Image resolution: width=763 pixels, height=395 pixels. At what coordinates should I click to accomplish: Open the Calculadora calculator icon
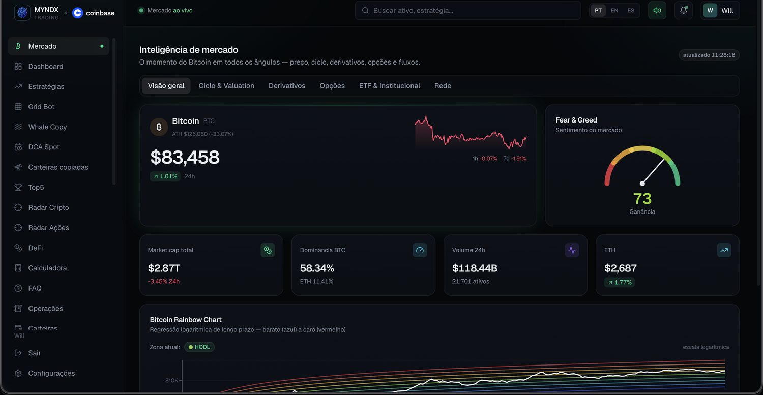click(18, 268)
